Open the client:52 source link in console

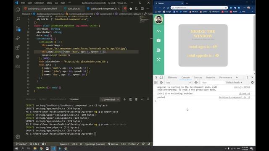(244, 94)
